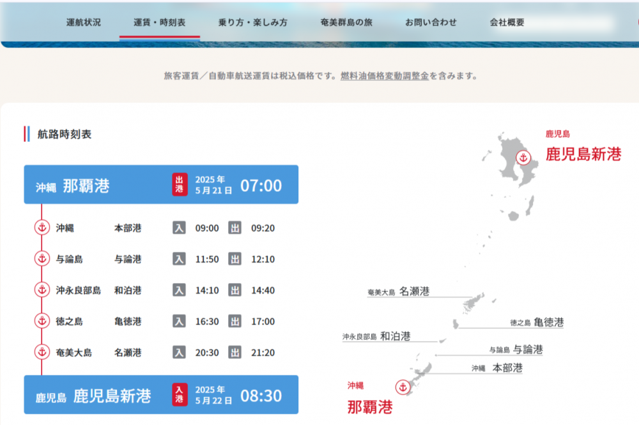Viewport: 639px width, 425px height.
Task: Open the お問い合わせ page
Action: coord(431,22)
